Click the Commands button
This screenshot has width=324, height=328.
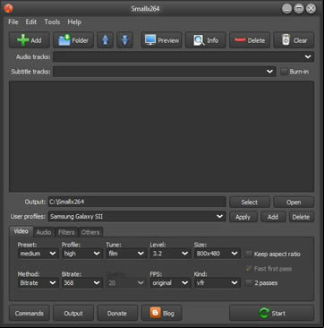point(30,313)
